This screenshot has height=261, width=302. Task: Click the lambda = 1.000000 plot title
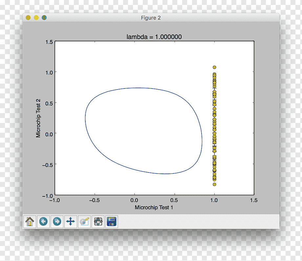point(154,37)
